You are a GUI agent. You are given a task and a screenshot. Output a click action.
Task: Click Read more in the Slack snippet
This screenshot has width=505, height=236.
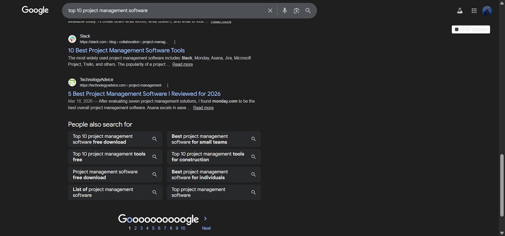click(x=182, y=64)
